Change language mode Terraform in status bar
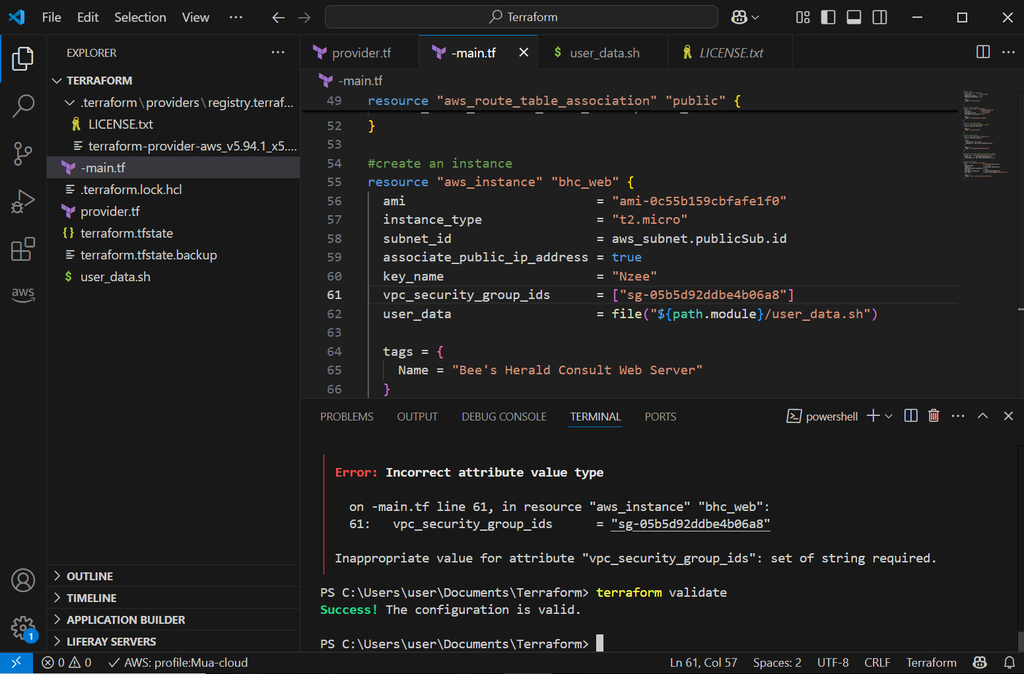The image size is (1024, 674). point(931,663)
